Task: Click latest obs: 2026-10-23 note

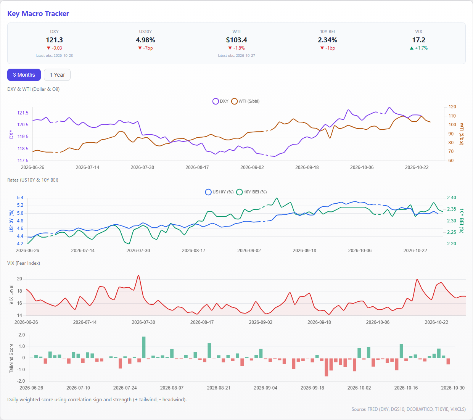Action: [54, 56]
